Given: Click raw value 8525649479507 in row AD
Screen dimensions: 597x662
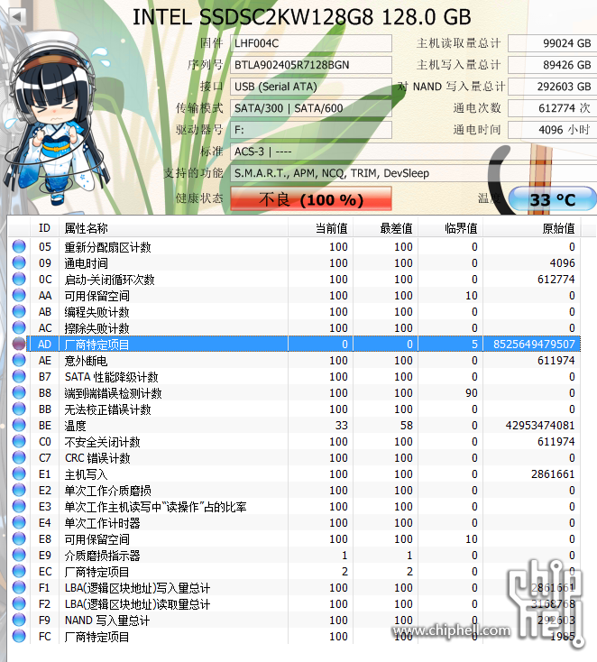Looking at the screenshot, I should 534,345.
